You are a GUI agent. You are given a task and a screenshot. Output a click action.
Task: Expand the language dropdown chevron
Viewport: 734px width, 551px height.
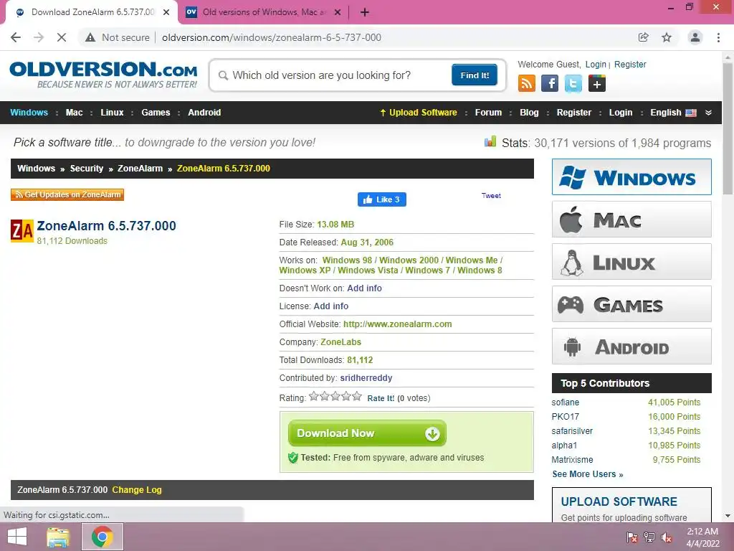coord(709,113)
